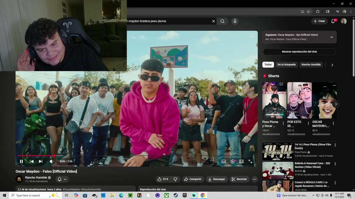Dislike the video with thumbs down
The width and height of the screenshot is (355, 199).
(175, 179)
